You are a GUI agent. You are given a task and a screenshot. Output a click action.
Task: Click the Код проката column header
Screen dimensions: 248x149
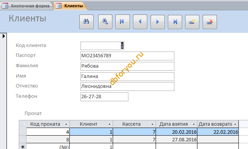pos(48,124)
